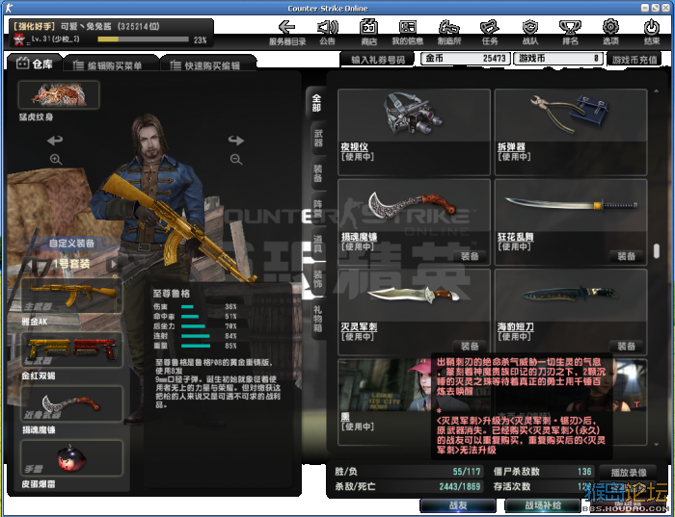675x517 pixels.
Task: Click the 游戏币 balance field
Action: tap(558, 59)
